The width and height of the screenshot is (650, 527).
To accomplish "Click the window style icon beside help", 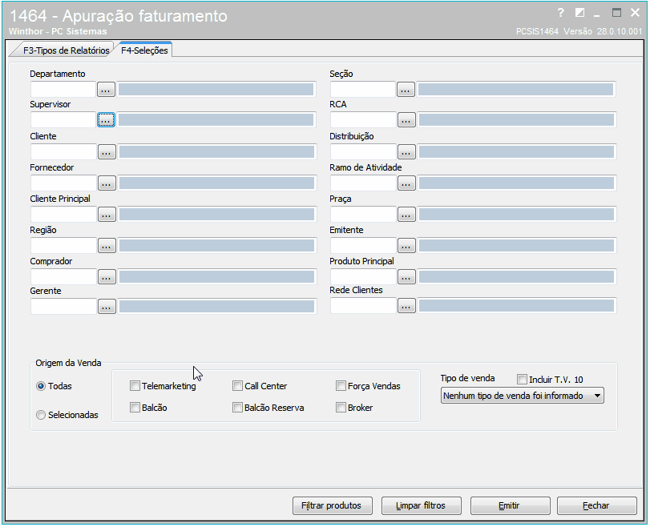I will (x=580, y=13).
